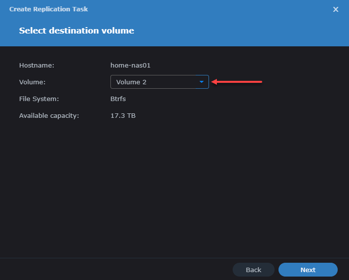Click the Next button

pos(308,270)
